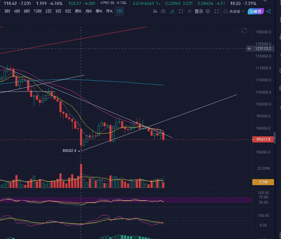Click the plus icon beside 123123.2

(249, 48)
